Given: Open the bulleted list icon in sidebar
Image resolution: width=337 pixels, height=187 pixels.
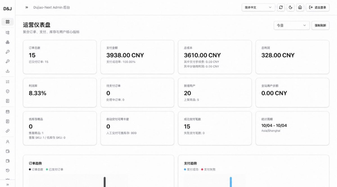Looking at the screenshot, I should [x=8, y=82].
